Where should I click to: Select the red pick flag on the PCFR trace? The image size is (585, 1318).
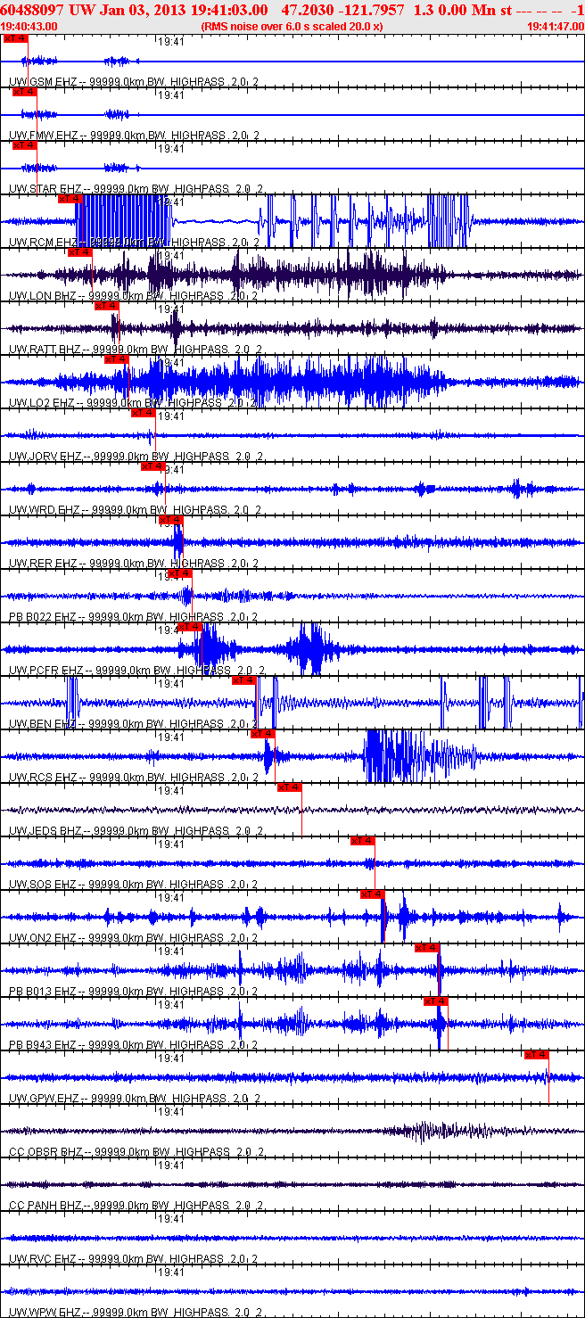click(189, 626)
